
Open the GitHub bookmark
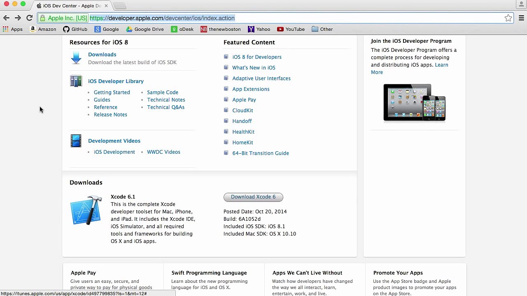75,29
